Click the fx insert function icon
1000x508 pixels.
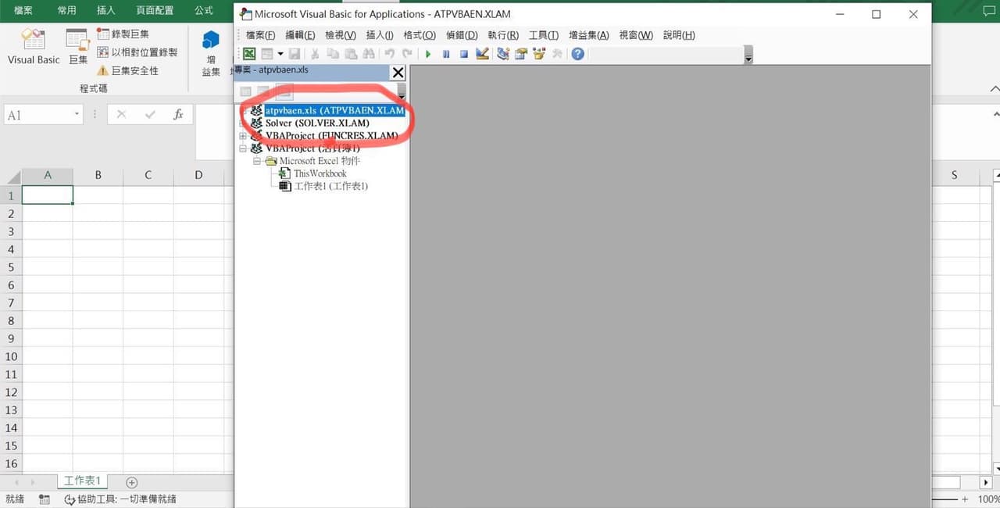(178, 115)
